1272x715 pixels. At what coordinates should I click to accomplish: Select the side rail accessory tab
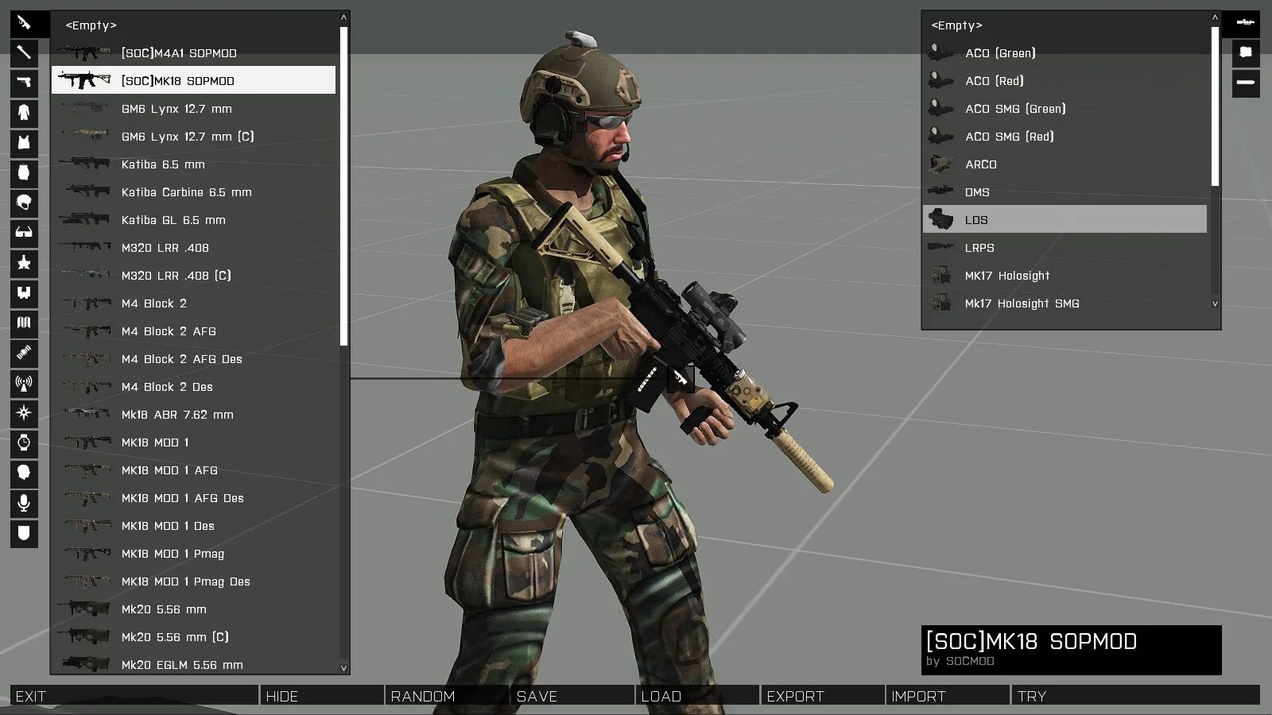[x=1246, y=53]
